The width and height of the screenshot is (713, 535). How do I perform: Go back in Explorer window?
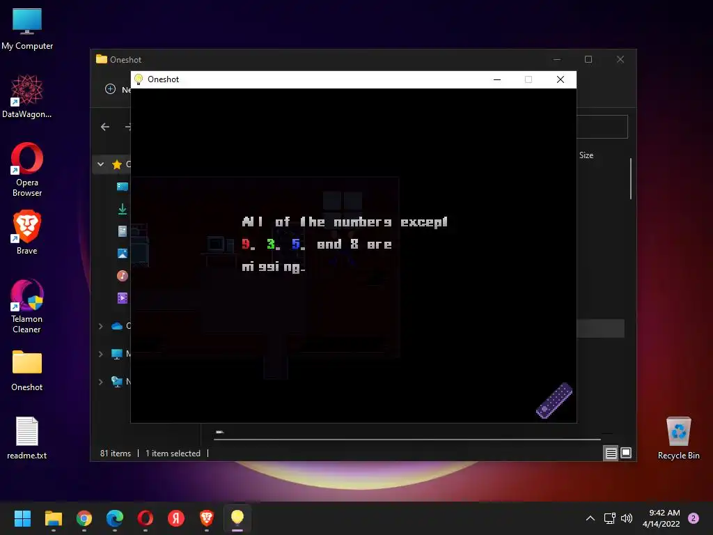click(105, 127)
